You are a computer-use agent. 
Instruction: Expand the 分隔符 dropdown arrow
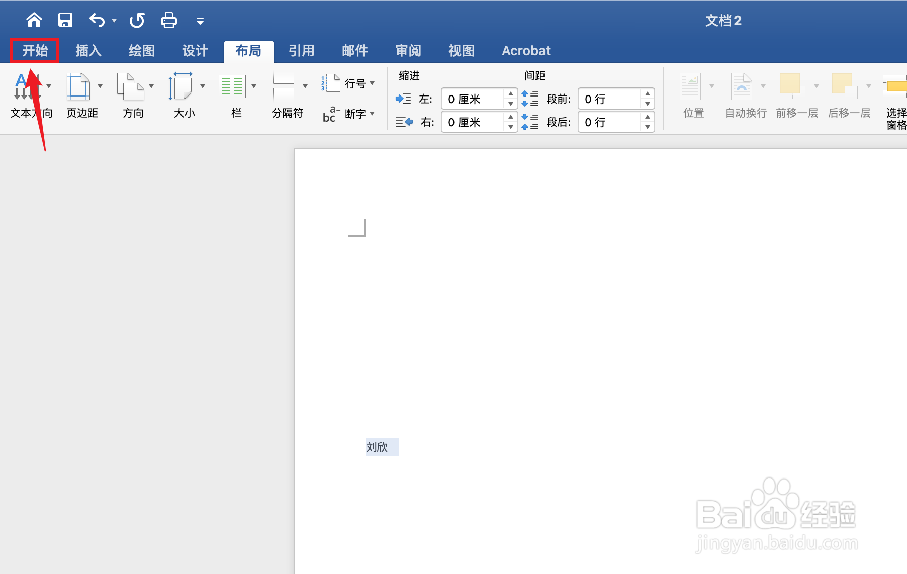coord(305,86)
